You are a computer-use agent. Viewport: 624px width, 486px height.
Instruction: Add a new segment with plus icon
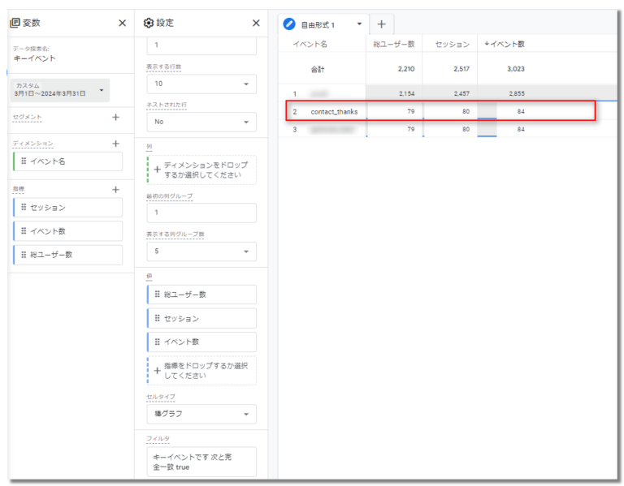point(115,118)
